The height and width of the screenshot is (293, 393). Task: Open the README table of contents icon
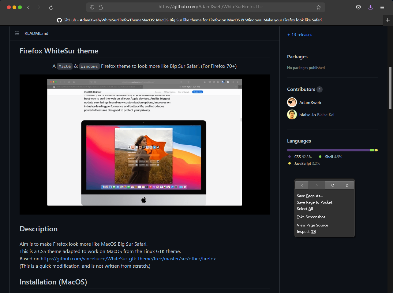(x=17, y=33)
